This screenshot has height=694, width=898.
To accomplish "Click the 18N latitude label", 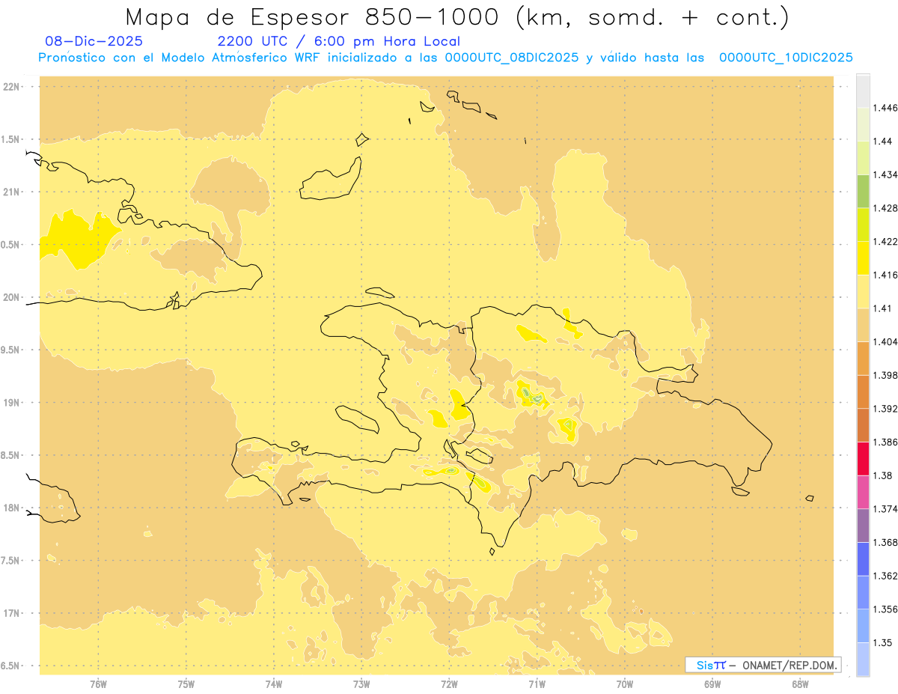I will [10, 508].
